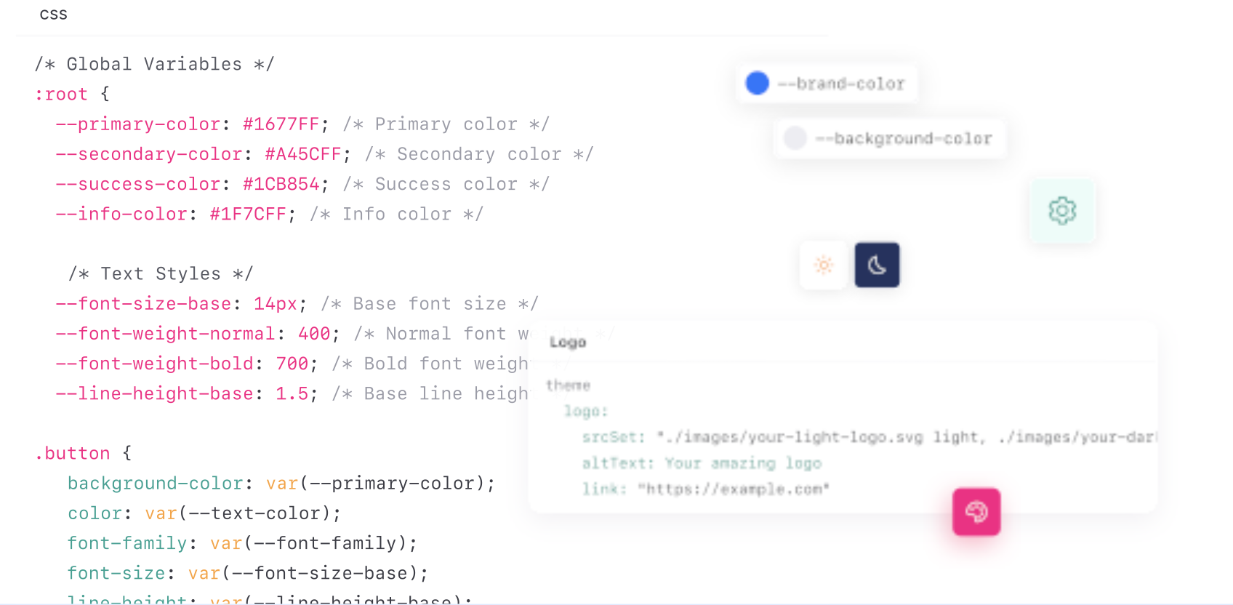Select the css code tab label
This screenshot has width=1233, height=605.
pos(53,15)
